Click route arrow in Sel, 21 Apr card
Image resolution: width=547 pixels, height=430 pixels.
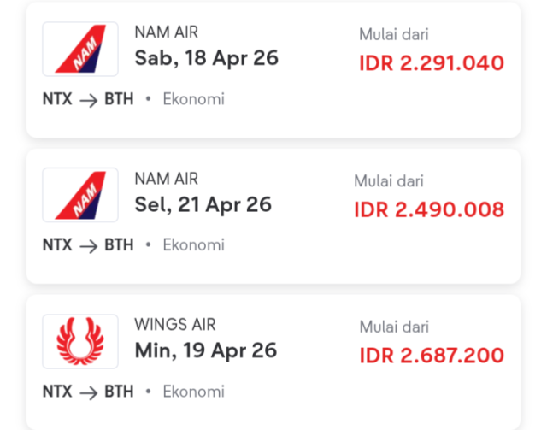(88, 245)
